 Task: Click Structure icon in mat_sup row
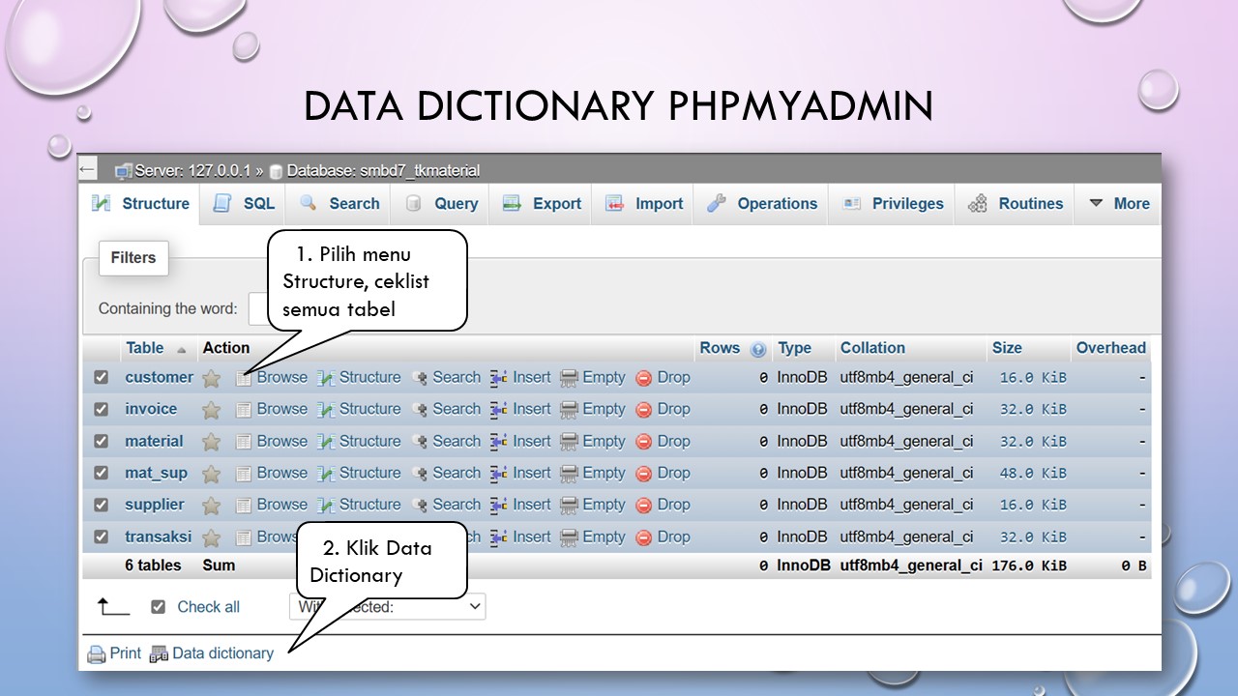[326, 474]
